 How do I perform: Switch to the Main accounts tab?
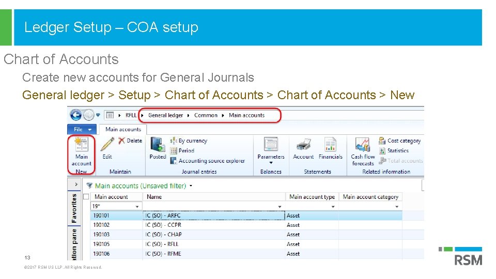123,129
